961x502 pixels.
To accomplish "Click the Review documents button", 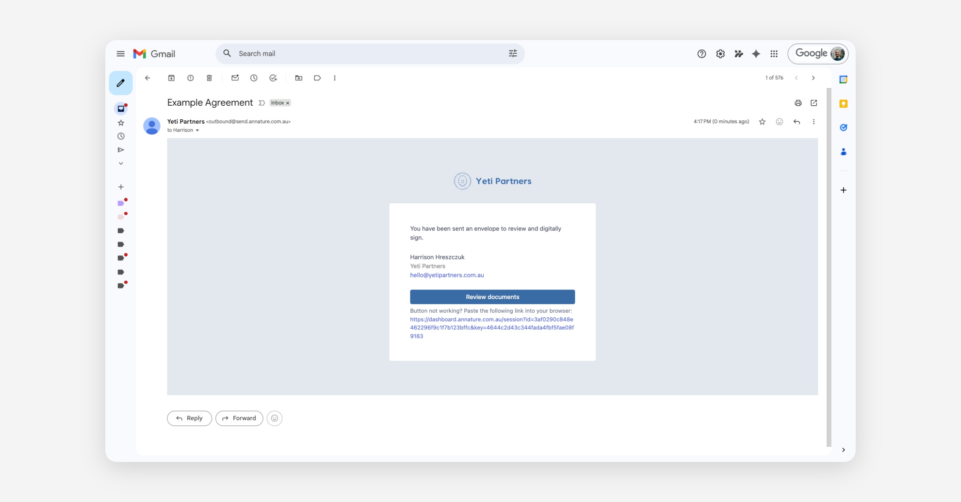I will pos(492,297).
